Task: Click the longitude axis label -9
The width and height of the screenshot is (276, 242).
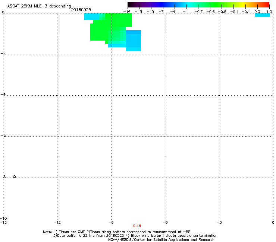Action: pos(111,223)
